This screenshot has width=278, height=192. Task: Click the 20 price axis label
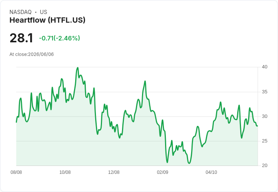(x=264, y=166)
